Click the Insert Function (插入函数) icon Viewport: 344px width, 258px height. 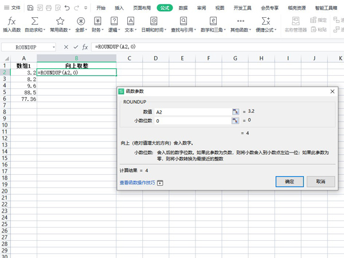point(11,21)
